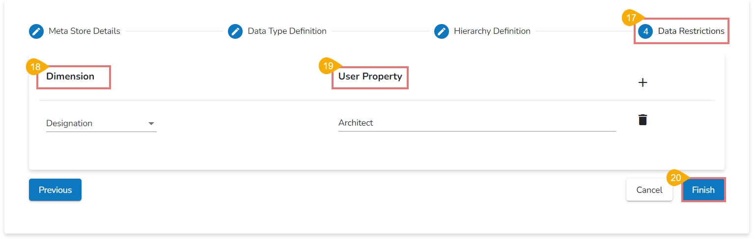Click the step 4 circle icon
756x239 pixels.
tap(645, 31)
